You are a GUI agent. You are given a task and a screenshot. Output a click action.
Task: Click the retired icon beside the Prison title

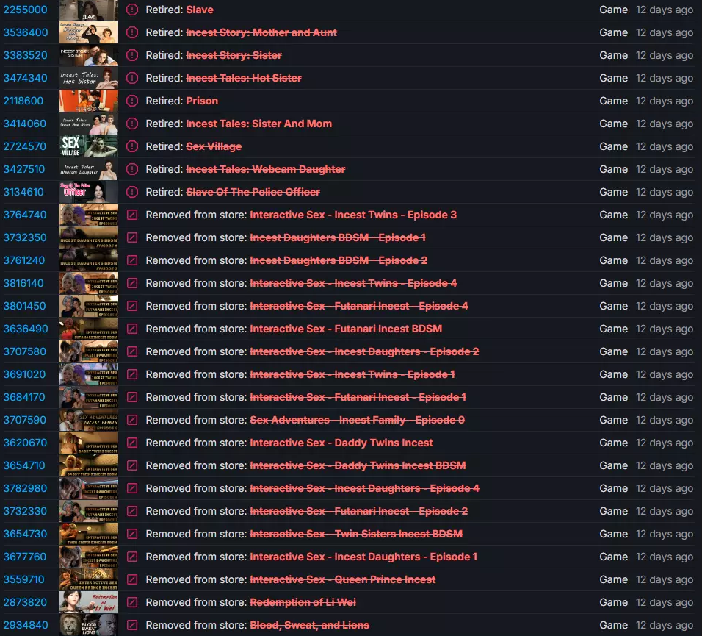pos(132,101)
